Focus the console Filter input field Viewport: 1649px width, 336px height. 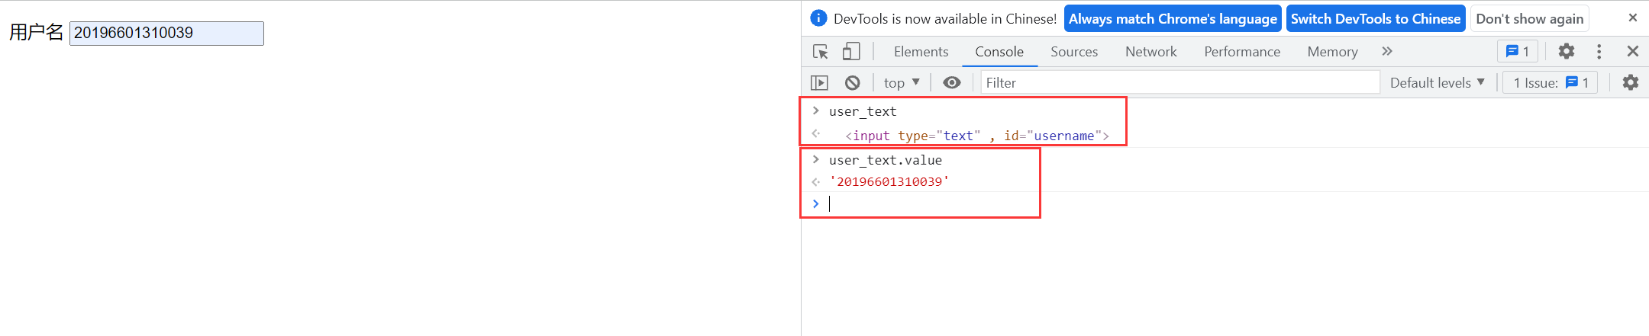[x=1180, y=82]
